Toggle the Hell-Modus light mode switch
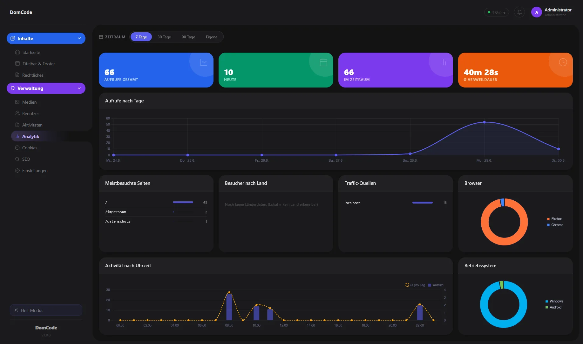Viewport: 583px width, 344px height. pyautogui.click(x=46, y=310)
